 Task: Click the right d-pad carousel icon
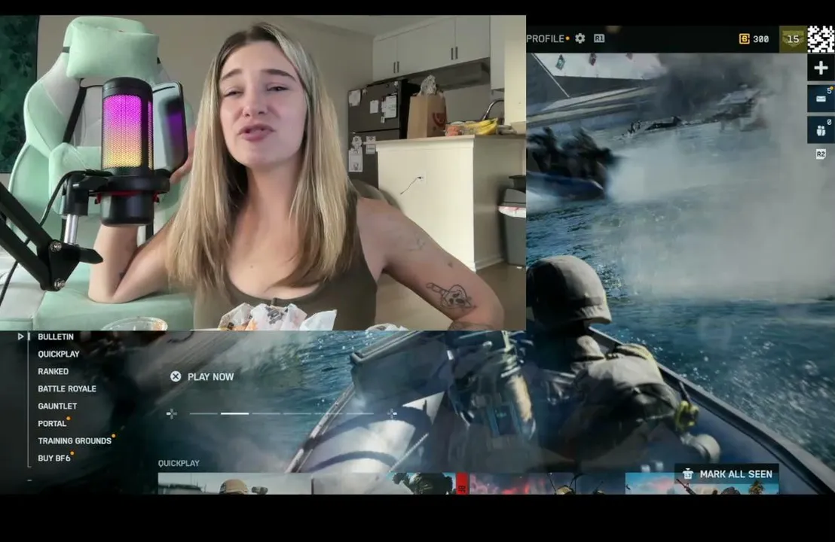tap(392, 413)
